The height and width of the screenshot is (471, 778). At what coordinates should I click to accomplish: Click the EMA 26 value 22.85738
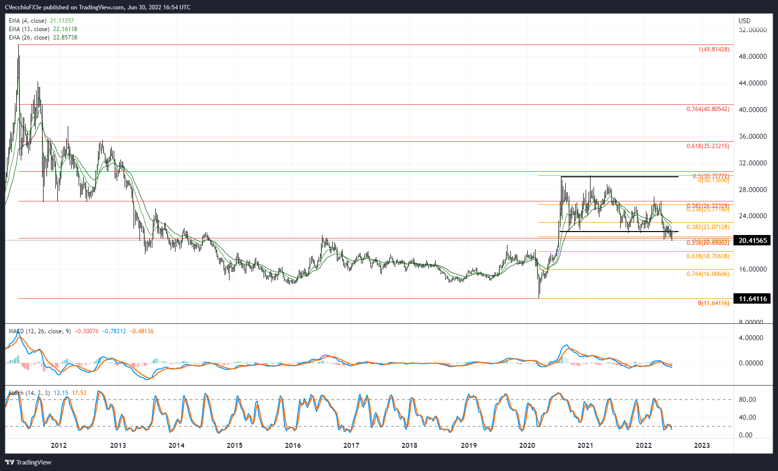pyautogui.click(x=65, y=38)
